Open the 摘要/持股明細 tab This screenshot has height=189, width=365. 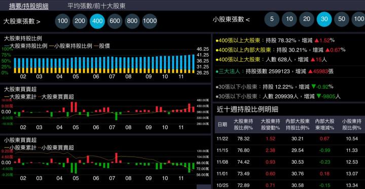(x=28, y=6)
